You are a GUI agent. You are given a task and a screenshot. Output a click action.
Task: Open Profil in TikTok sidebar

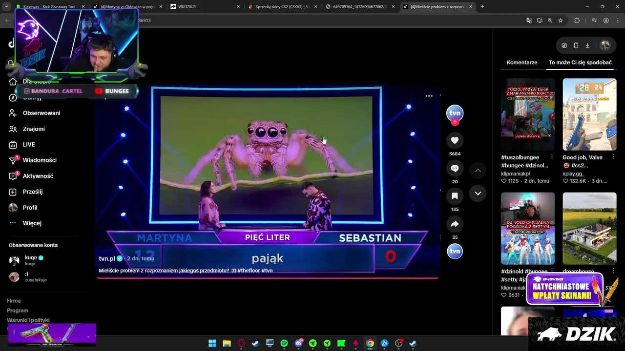click(x=29, y=207)
